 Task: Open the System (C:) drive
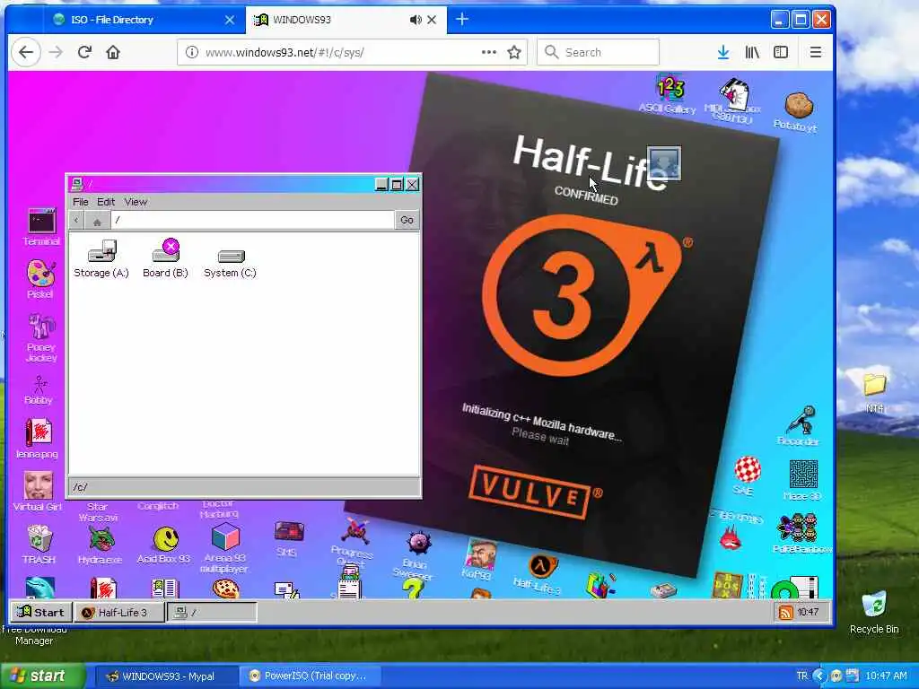pos(231,263)
